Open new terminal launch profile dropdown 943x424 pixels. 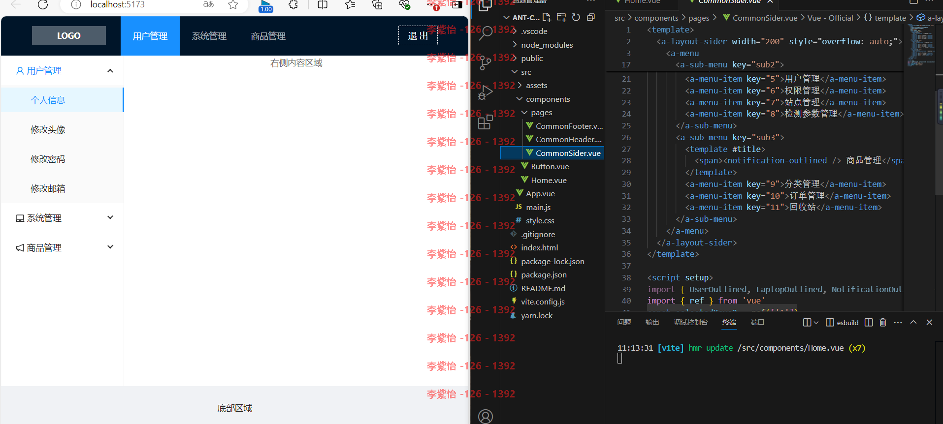pyautogui.click(x=816, y=322)
